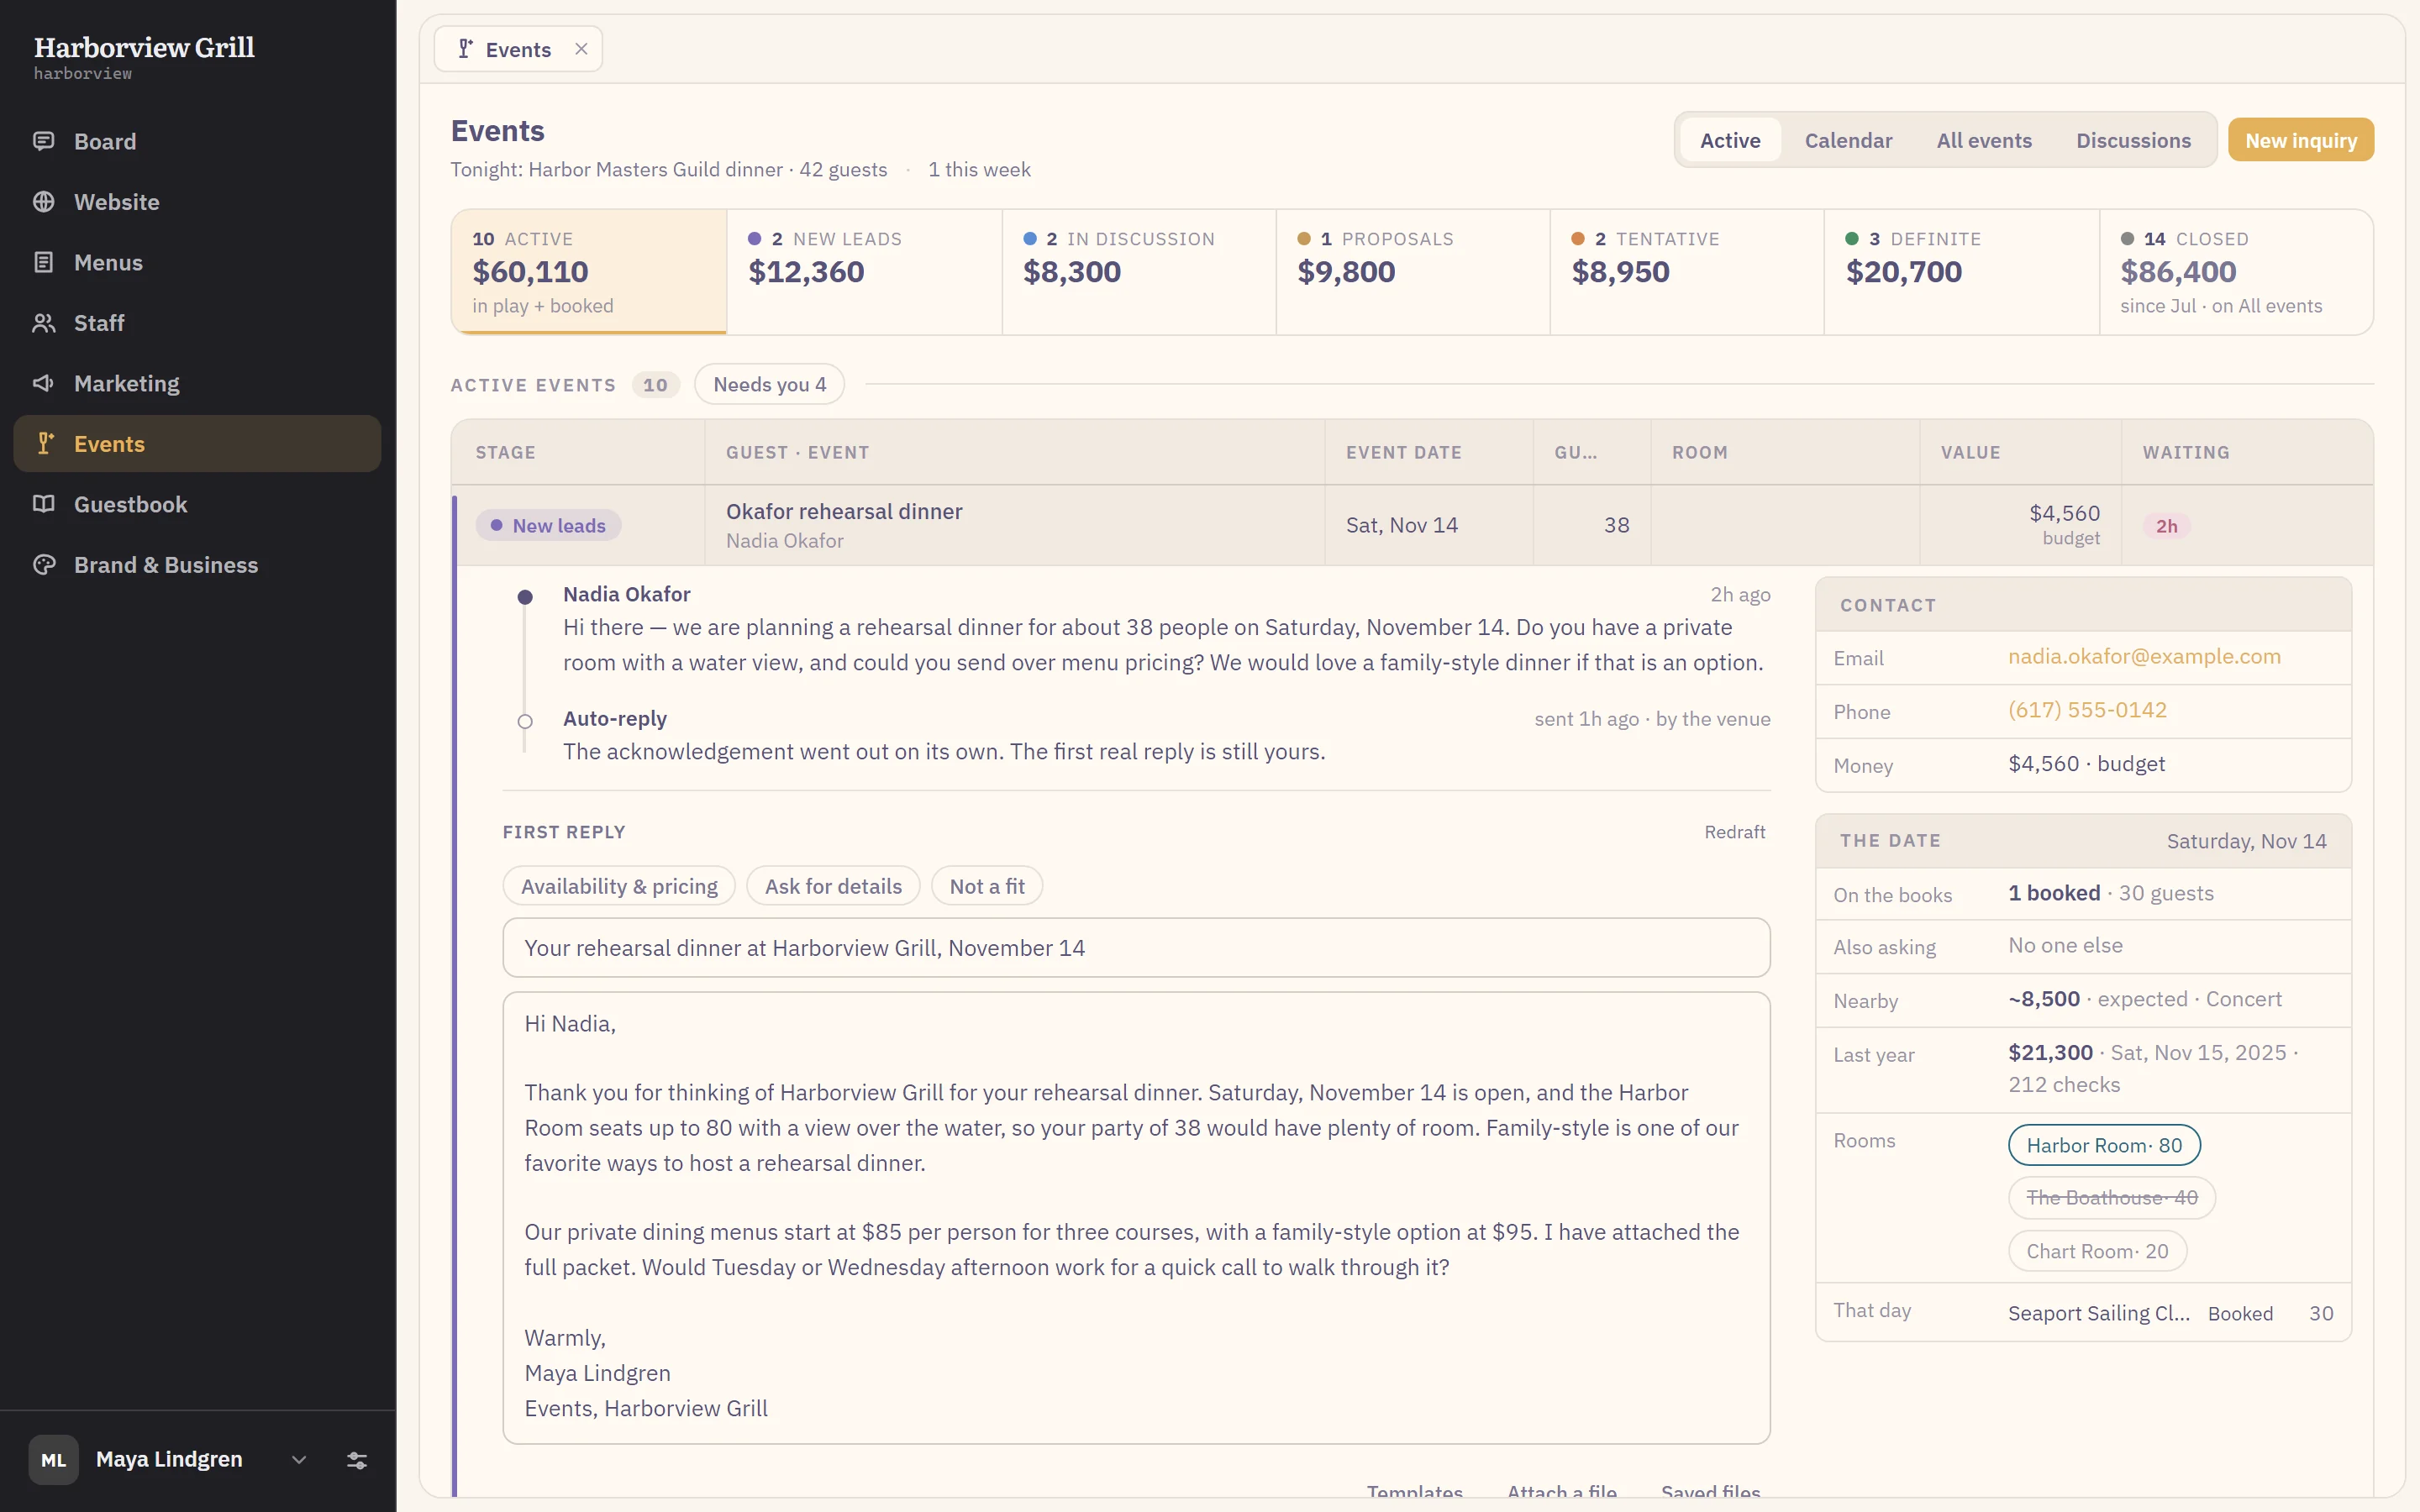Open the Closed $86,400 card
The height and width of the screenshot is (1512, 2420).
pos(2236,271)
